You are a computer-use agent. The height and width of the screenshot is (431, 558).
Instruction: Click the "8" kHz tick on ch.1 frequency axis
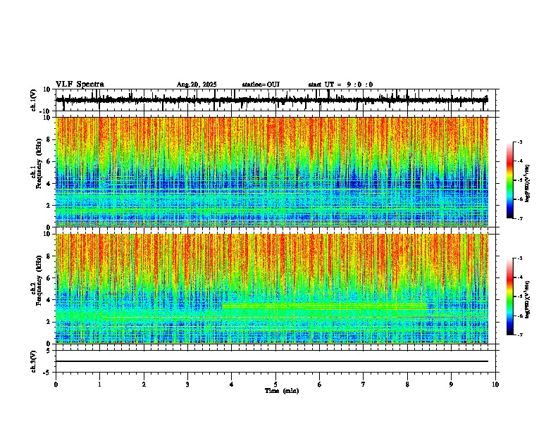click(49, 139)
